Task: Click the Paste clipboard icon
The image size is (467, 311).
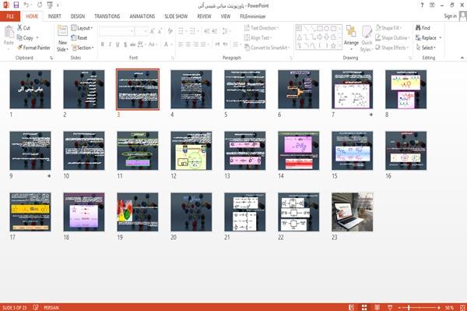Action: click(x=9, y=31)
